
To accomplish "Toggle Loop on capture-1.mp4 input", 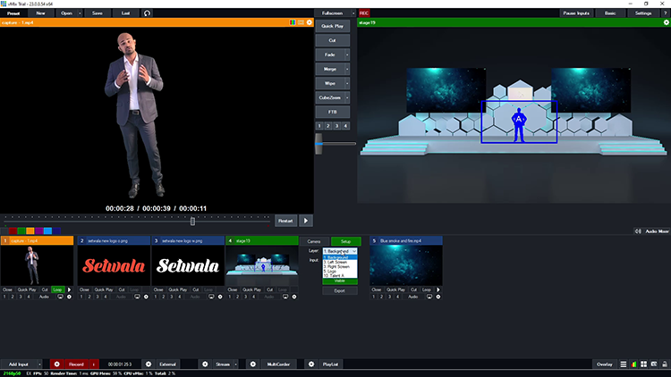I will [x=58, y=289].
